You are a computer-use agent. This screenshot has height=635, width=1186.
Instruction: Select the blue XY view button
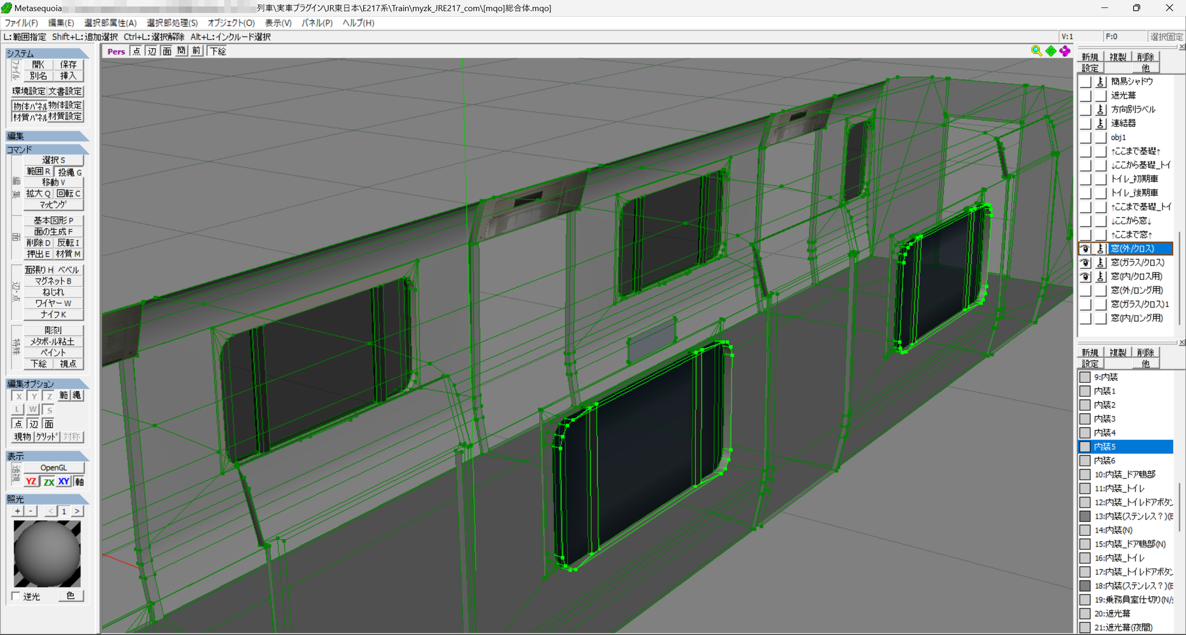point(64,481)
